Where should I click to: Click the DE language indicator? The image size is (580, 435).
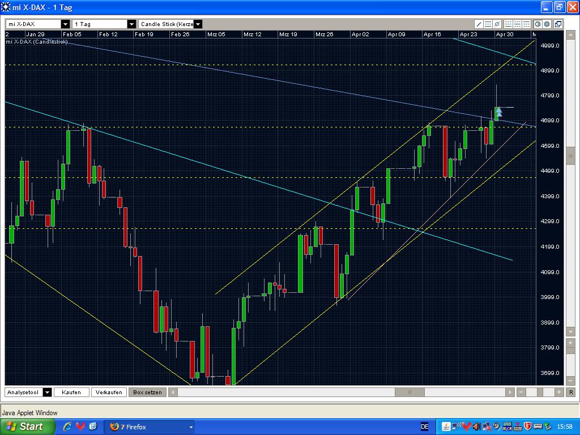[x=425, y=427]
